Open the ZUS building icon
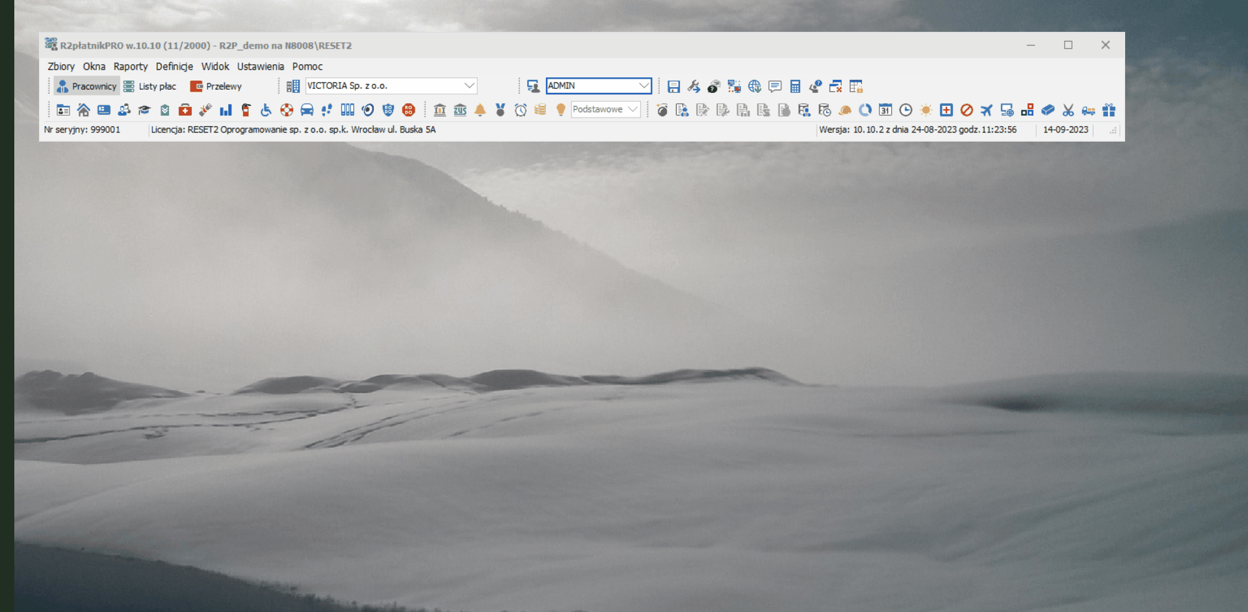1248x612 pixels. [460, 110]
